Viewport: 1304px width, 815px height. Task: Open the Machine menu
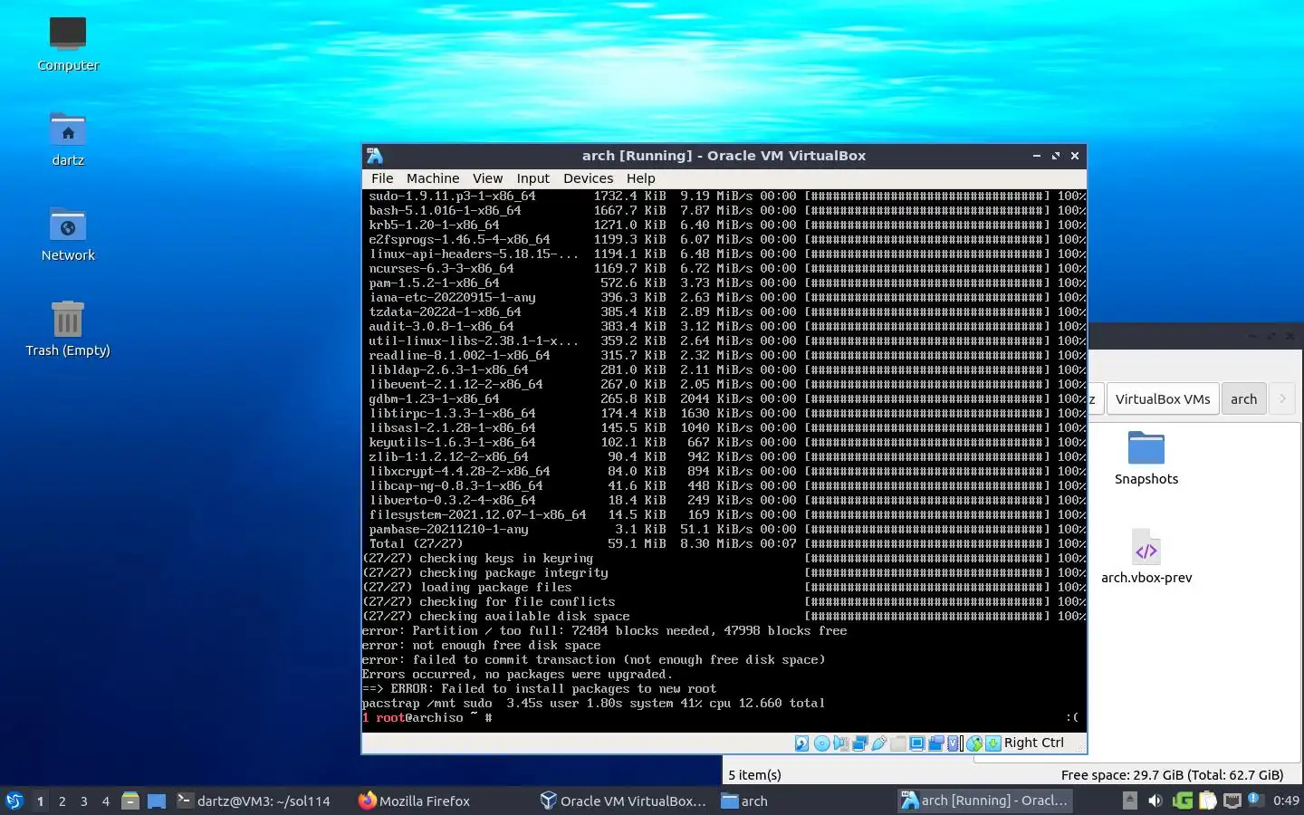pos(433,178)
